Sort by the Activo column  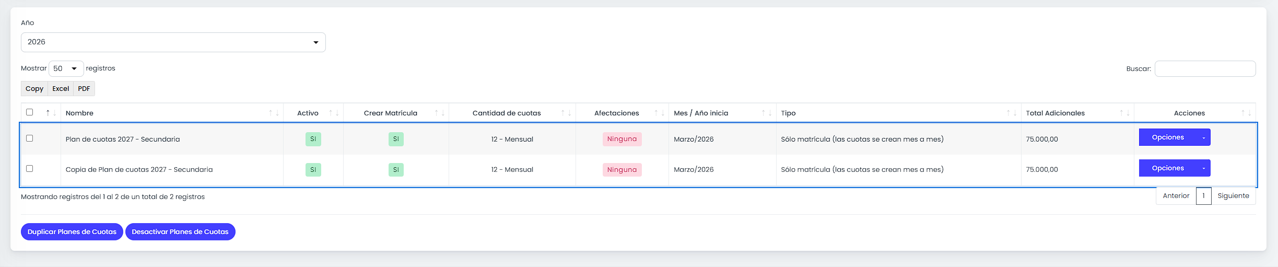pos(313,113)
